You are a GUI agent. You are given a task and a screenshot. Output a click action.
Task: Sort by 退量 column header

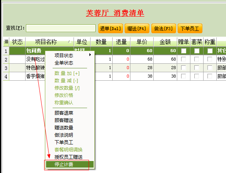coord(122,42)
